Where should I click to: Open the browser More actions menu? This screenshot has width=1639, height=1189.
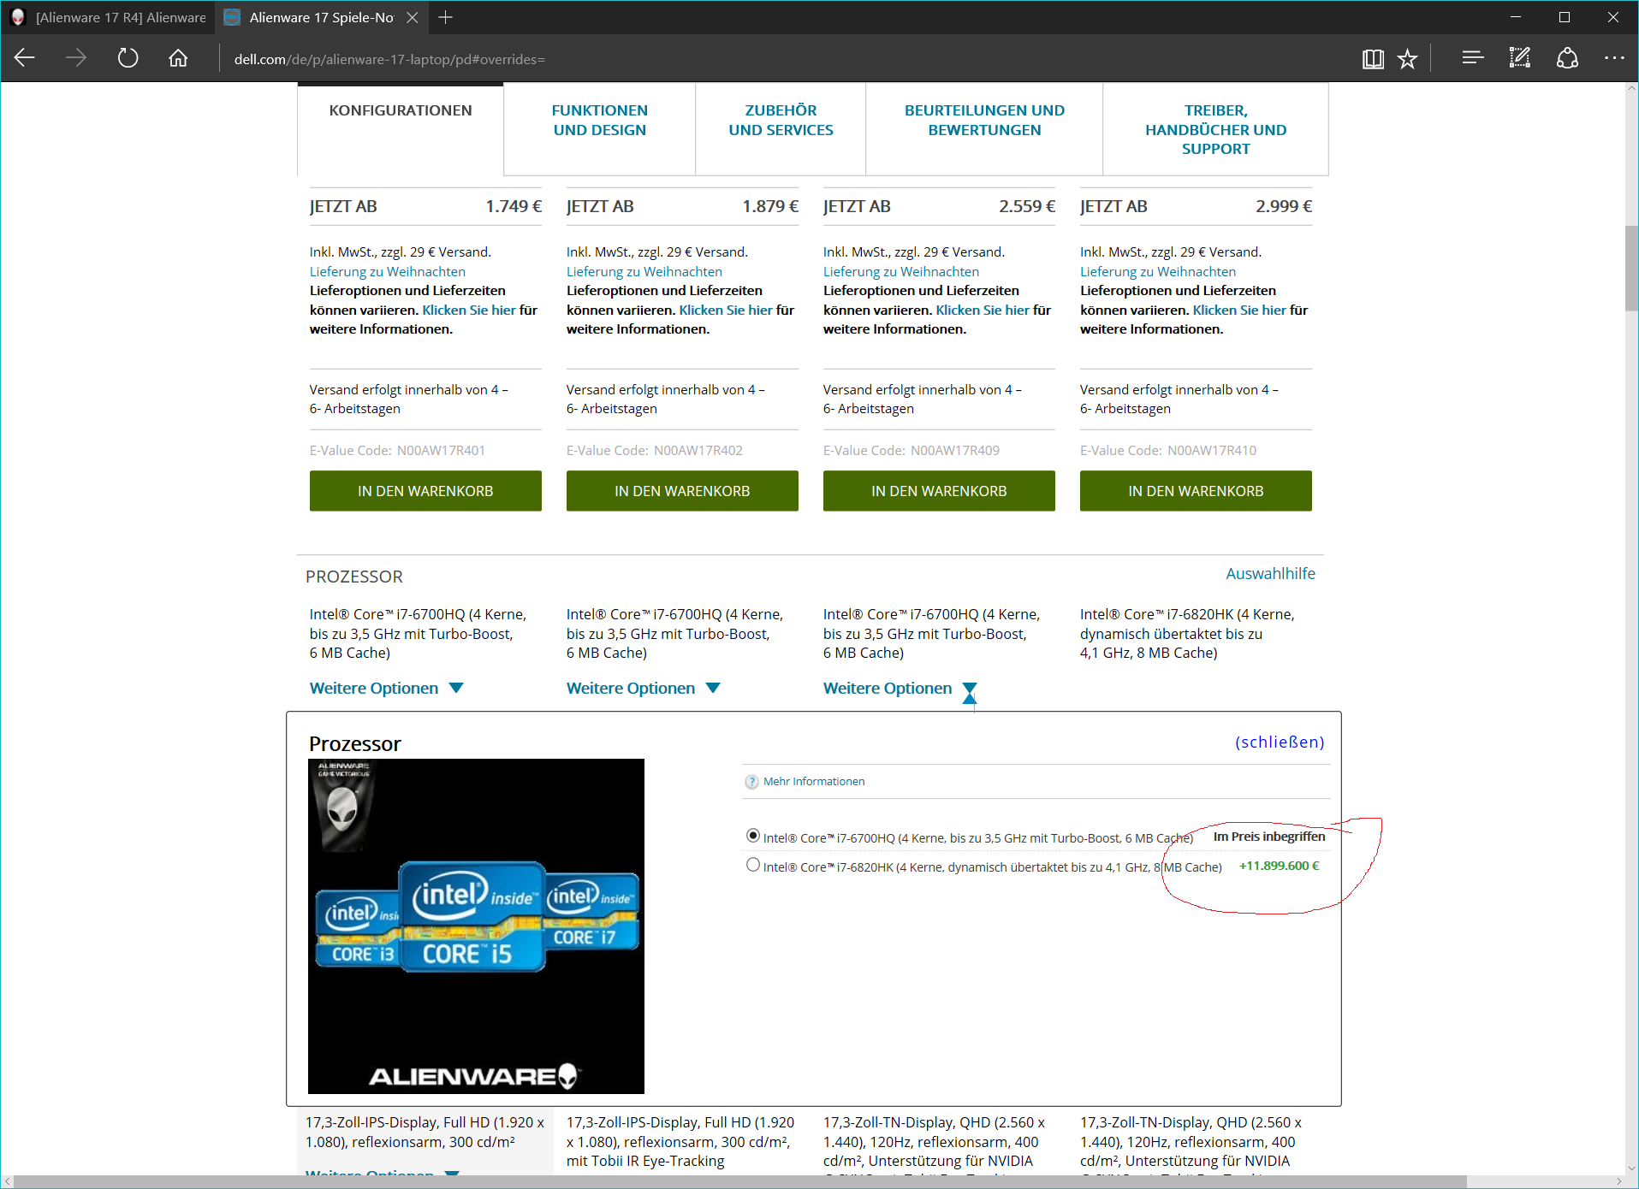click(1614, 58)
